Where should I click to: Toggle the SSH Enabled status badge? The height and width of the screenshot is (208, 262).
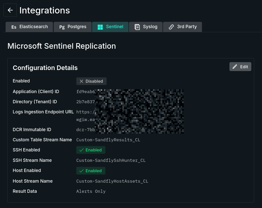click(91, 150)
